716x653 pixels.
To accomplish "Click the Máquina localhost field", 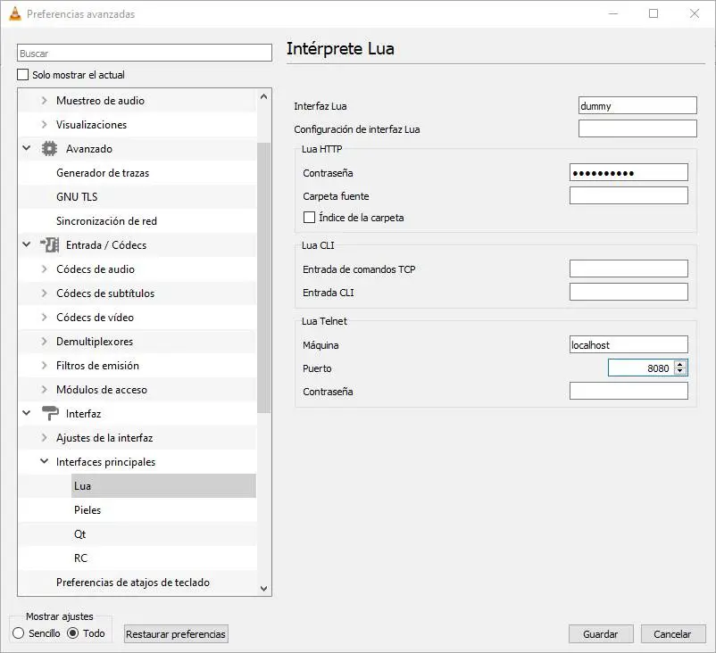I will tap(629, 344).
